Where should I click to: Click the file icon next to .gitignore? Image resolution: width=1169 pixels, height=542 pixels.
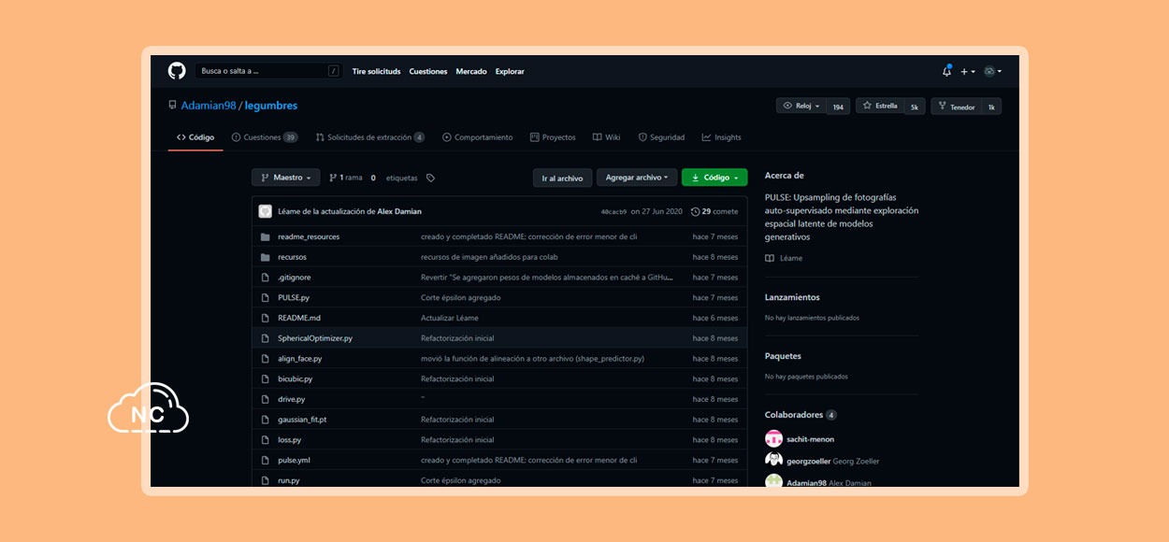(266, 278)
